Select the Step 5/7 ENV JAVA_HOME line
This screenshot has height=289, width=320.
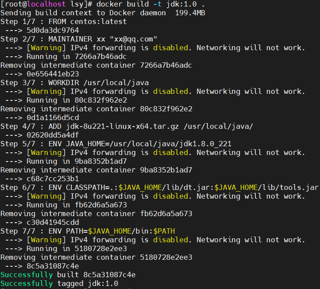[116, 144]
